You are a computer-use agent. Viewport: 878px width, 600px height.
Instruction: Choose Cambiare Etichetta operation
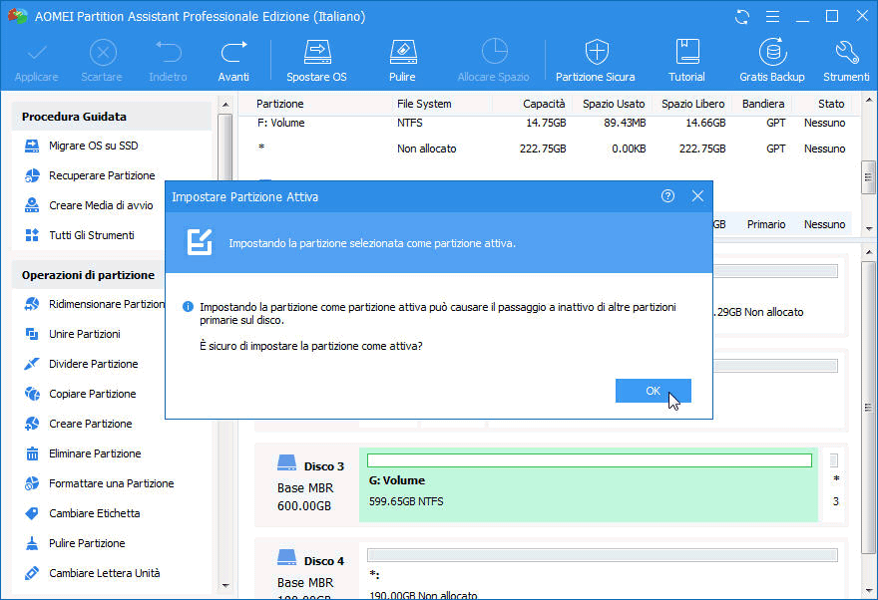(x=93, y=514)
